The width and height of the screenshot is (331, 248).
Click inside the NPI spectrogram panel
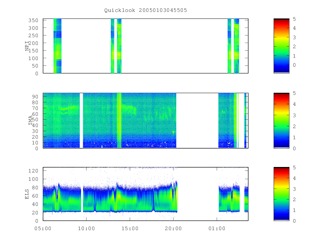[x=146, y=46]
